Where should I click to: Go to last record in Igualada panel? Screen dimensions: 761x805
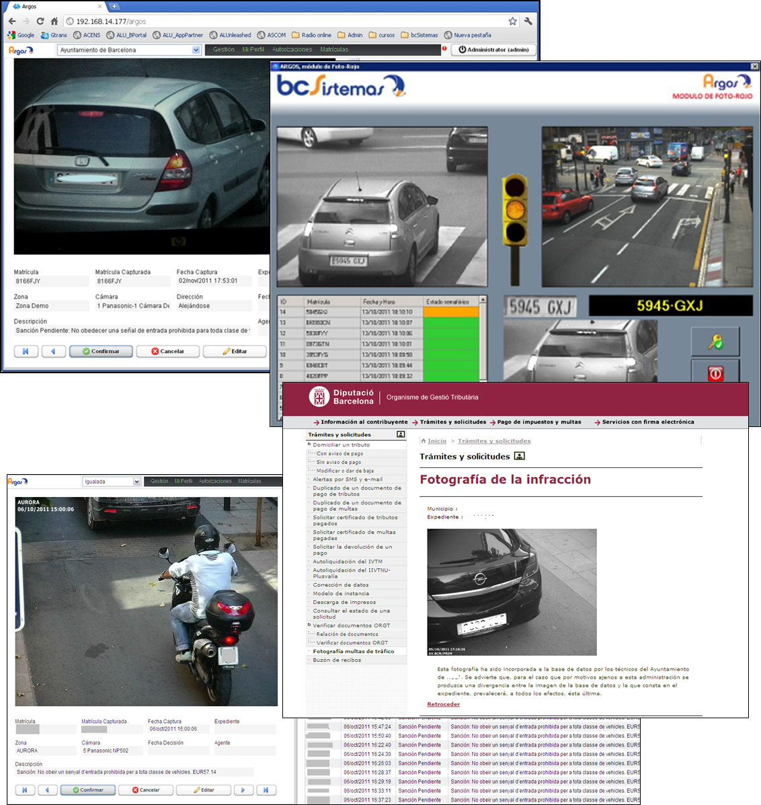click(266, 790)
